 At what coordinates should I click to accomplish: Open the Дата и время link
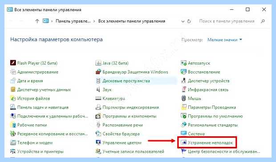(x=30, y=81)
